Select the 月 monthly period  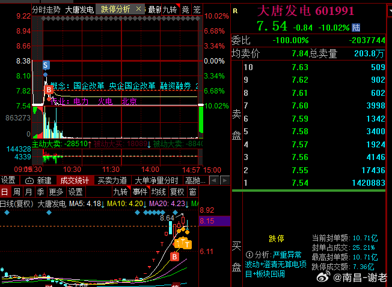point(29,192)
